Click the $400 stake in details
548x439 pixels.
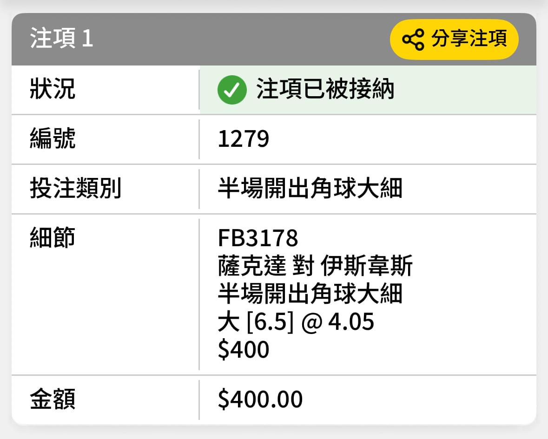(x=243, y=349)
